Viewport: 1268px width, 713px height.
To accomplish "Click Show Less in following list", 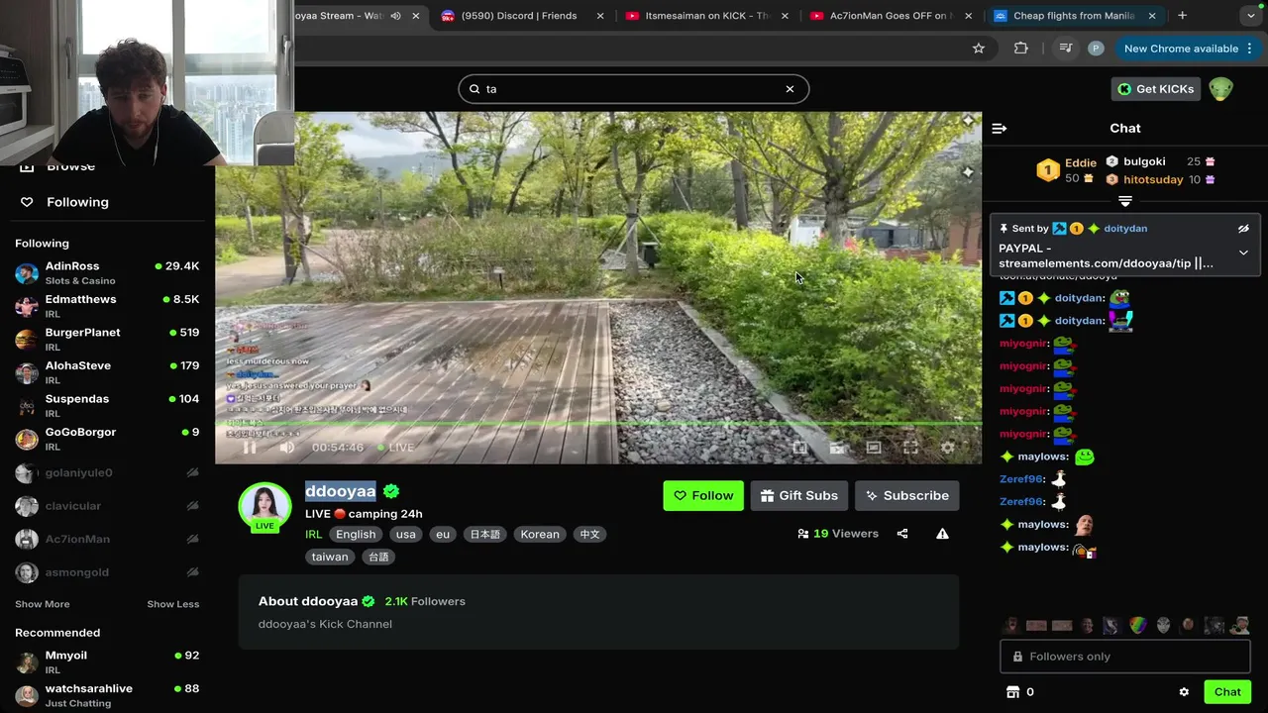I will [x=173, y=604].
